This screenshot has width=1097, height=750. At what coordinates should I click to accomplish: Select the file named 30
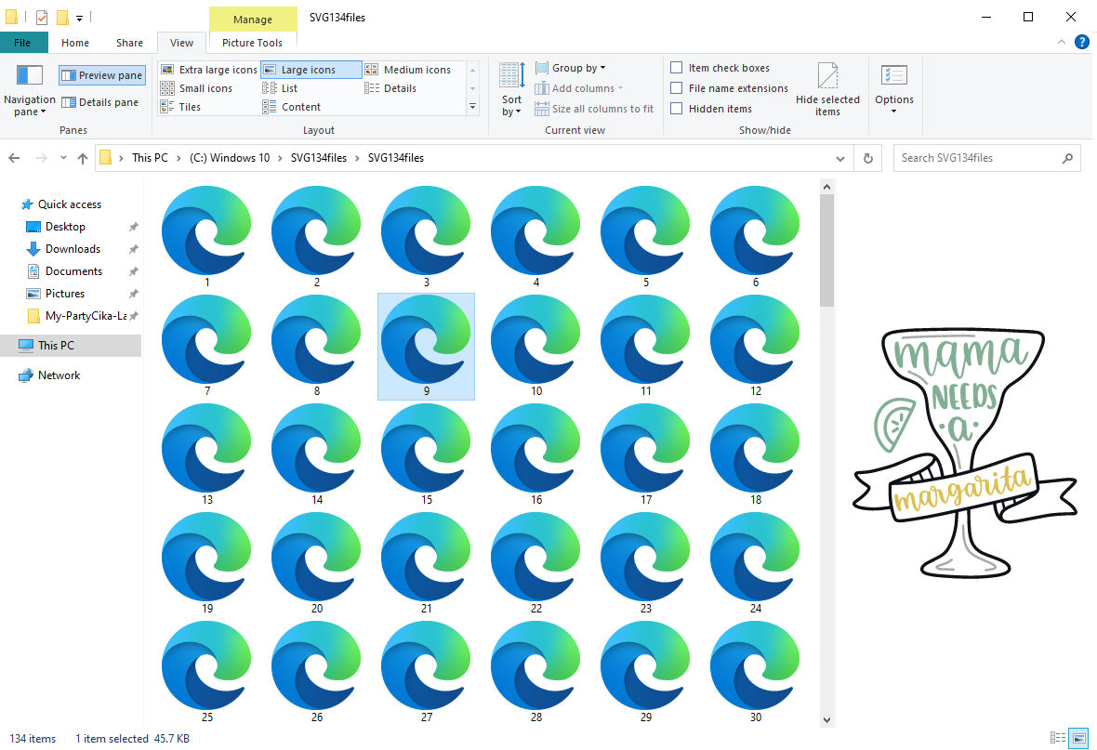coord(755,672)
